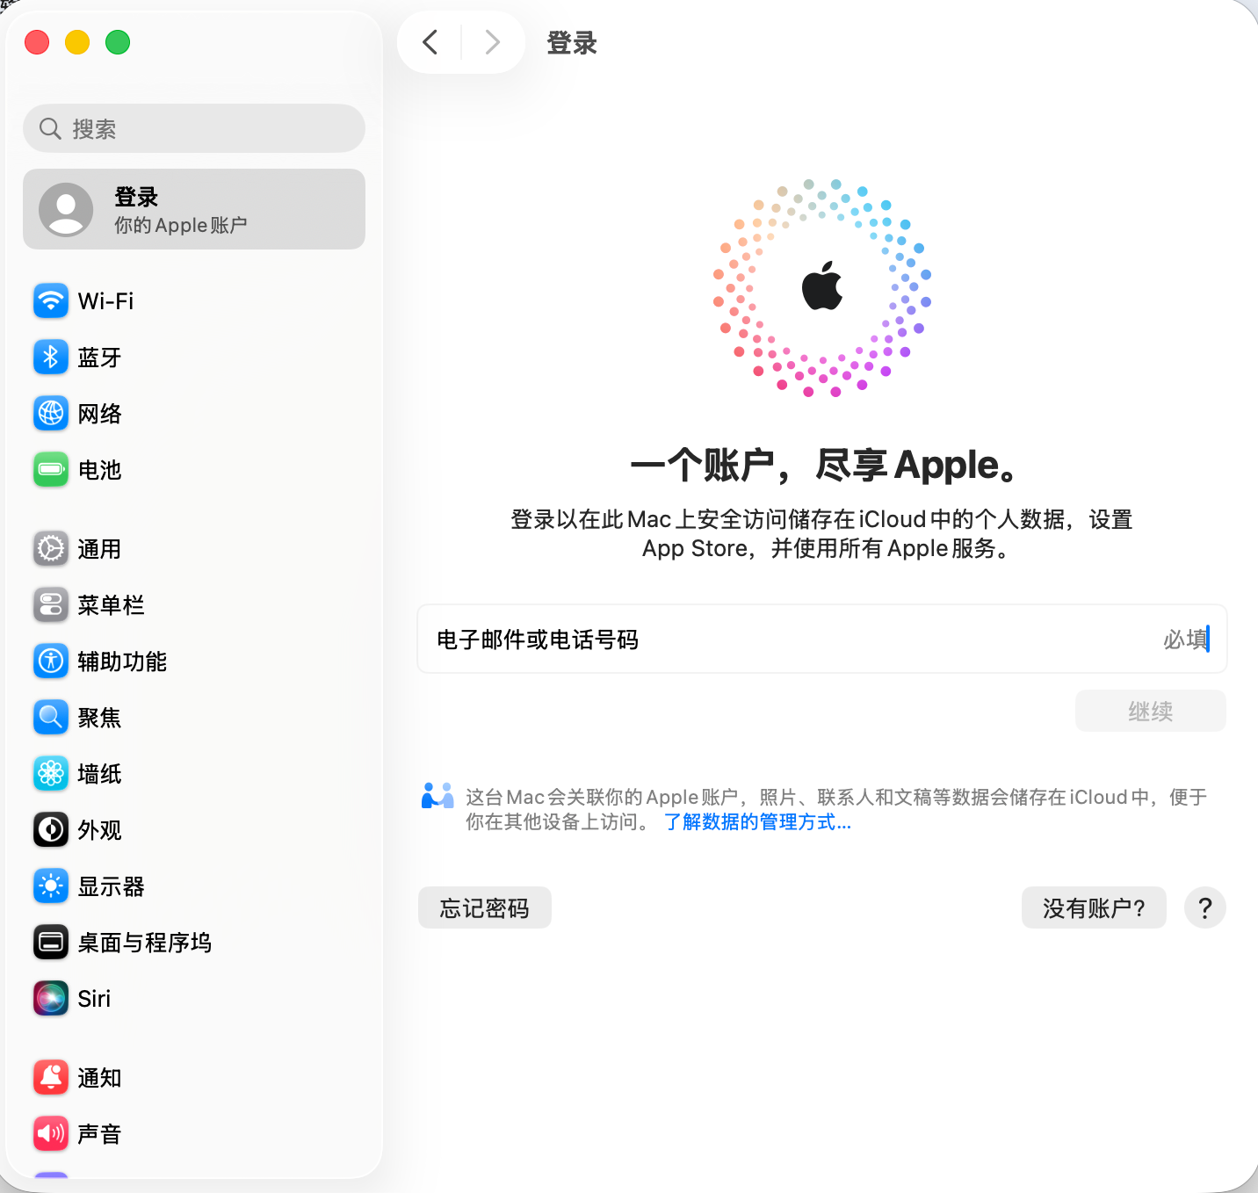The width and height of the screenshot is (1258, 1193).
Task: Go forward with the right chevron
Action: (493, 42)
